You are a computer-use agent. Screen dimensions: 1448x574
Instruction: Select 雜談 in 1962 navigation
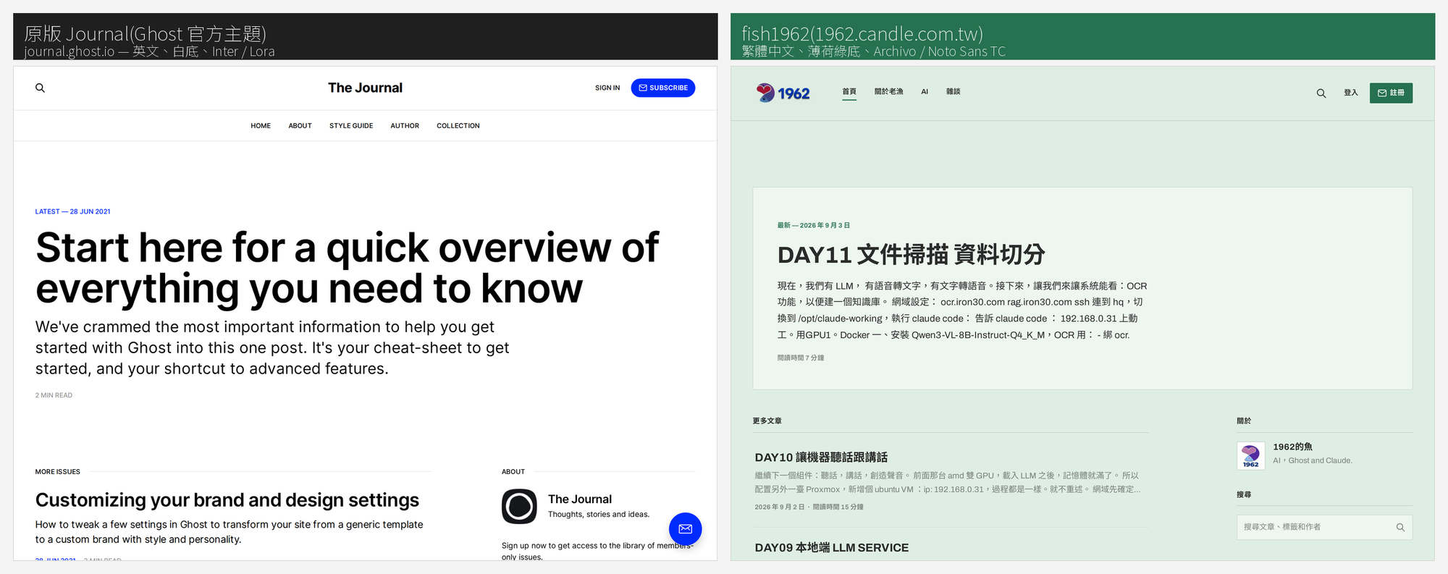point(953,92)
